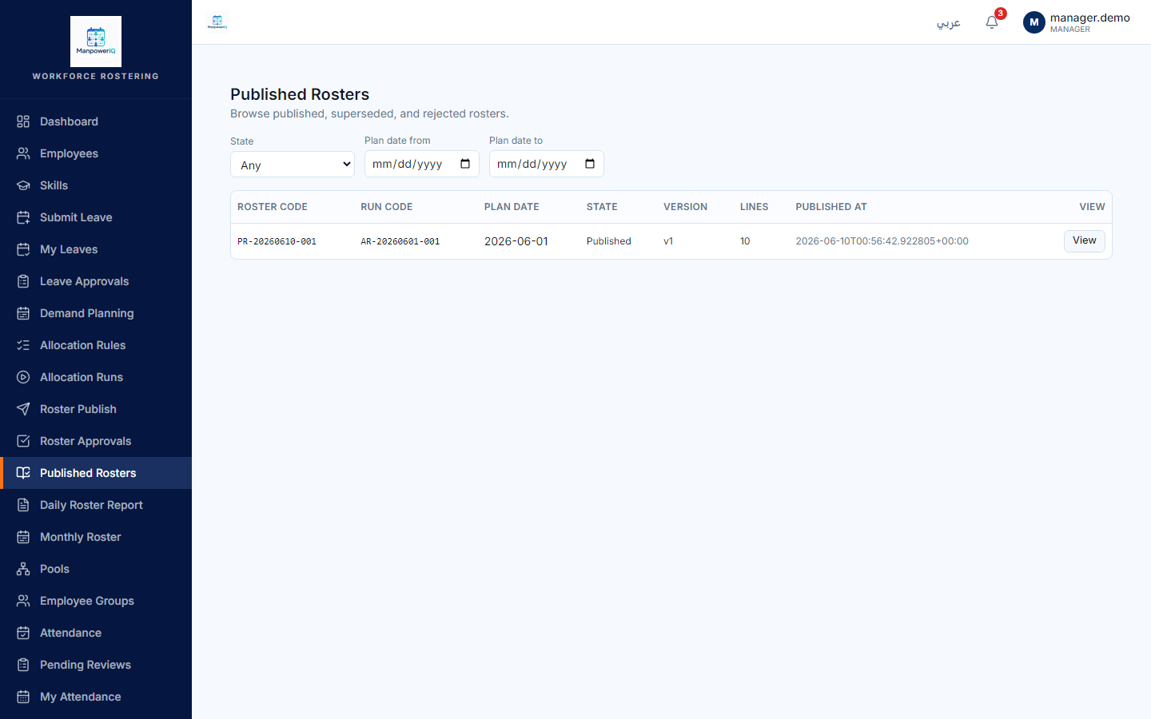The image size is (1151, 719).
Task: Click the Roster Publish paper plane icon
Action: pos(23,409)
